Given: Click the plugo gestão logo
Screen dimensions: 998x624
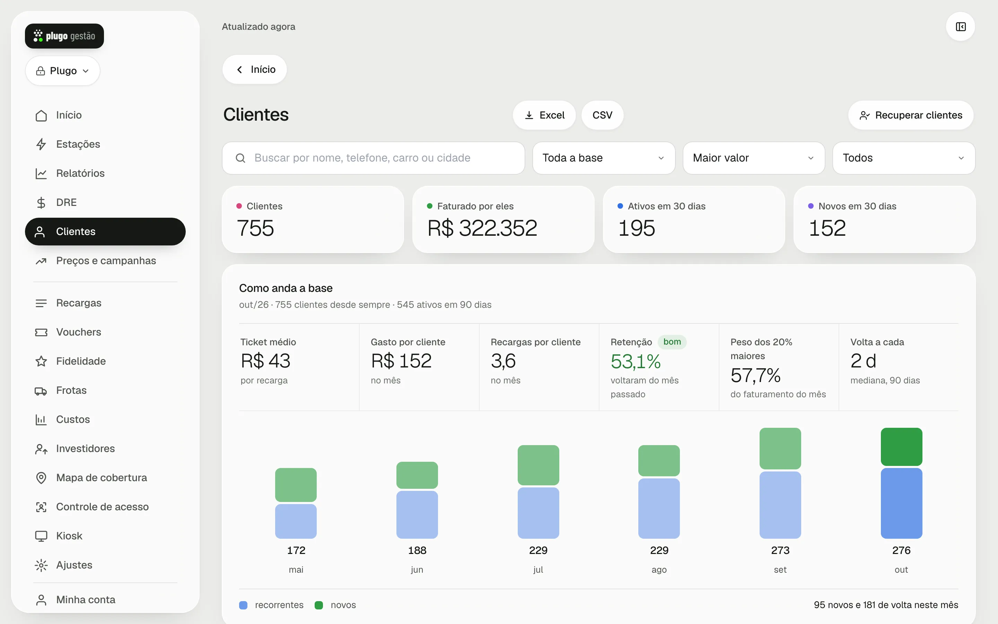Looking at the screenshot, I should point(64,36).
